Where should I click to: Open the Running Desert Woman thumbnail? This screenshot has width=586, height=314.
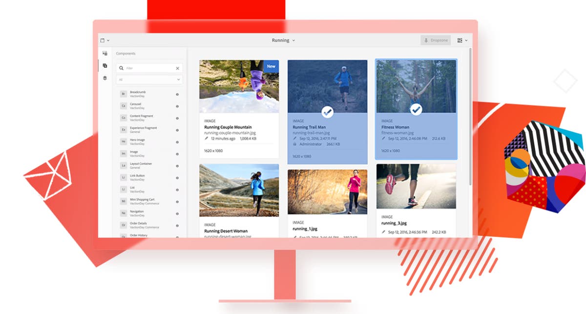[x=239, y=190]
